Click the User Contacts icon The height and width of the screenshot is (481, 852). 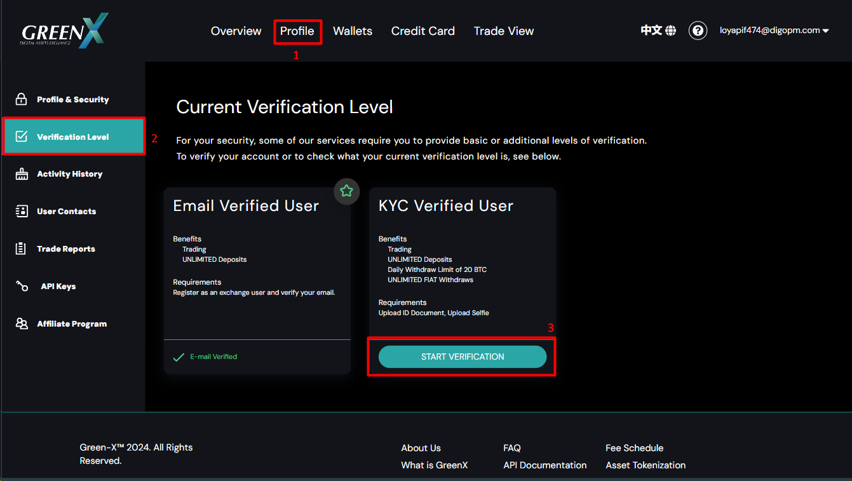click(22, 212)
